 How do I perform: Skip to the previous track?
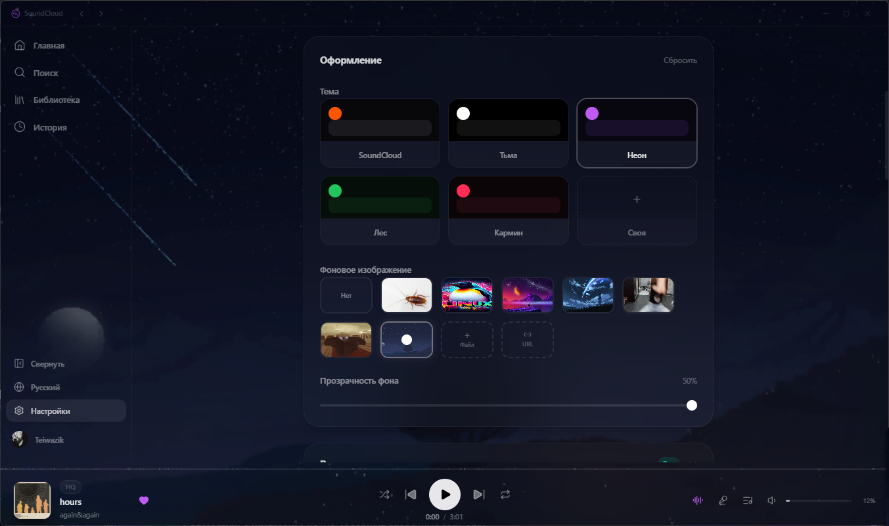pos(411,495)
